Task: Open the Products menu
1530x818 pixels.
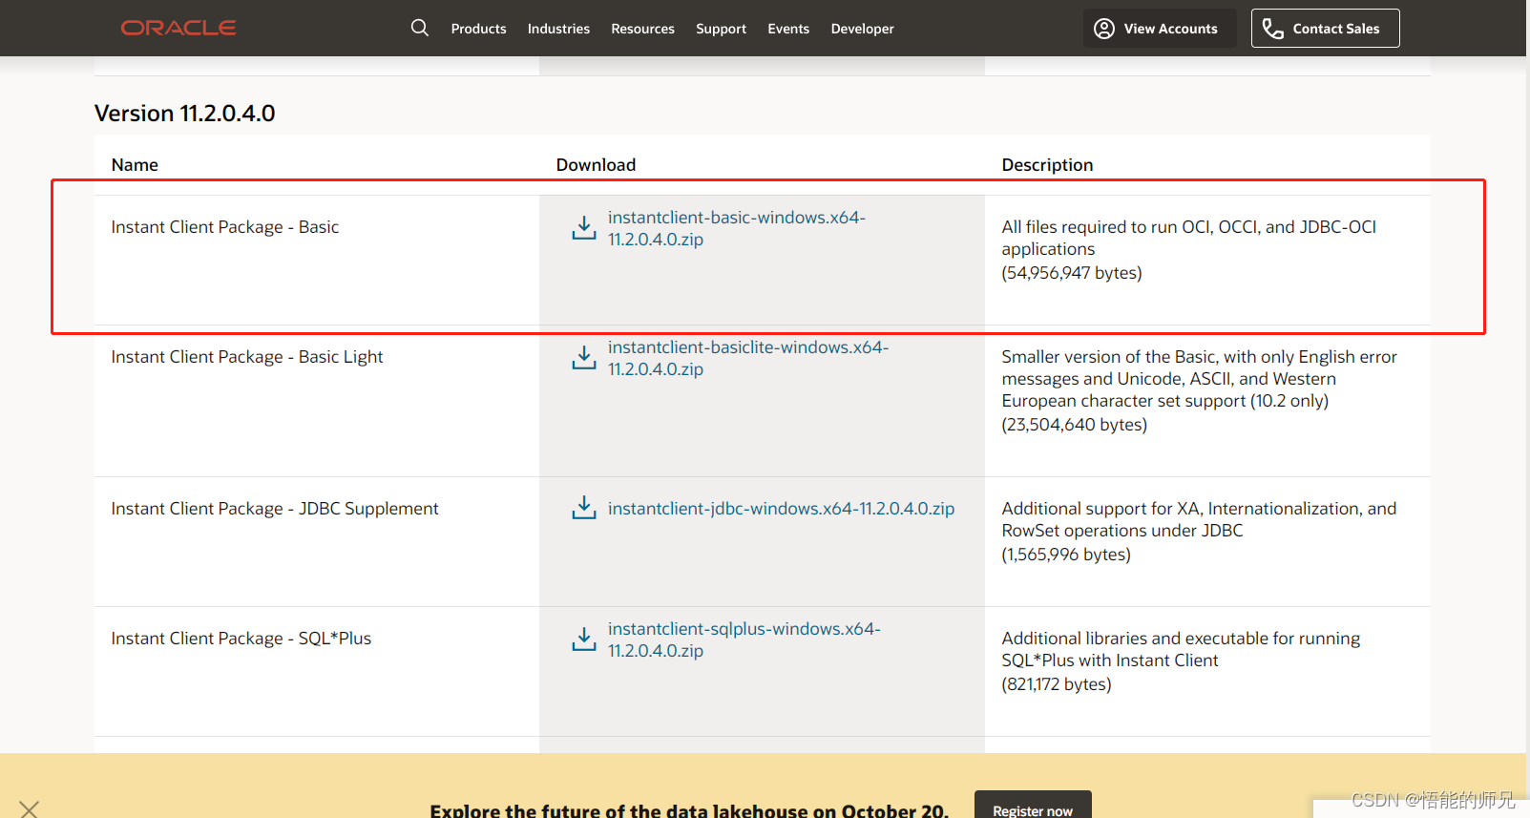Action: coord(478,29)
